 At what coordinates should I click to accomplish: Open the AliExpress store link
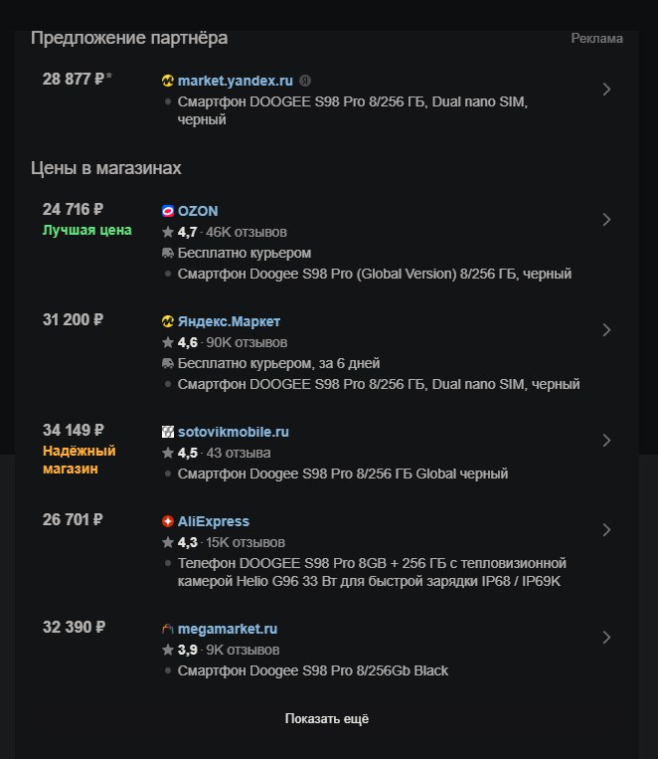point(214,521)
